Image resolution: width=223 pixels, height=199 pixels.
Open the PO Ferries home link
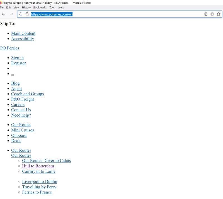[x=9, y=48]
